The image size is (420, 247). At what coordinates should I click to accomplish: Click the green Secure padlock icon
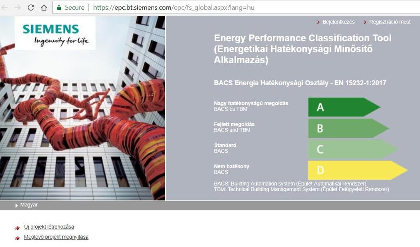click(x=59, y=8)
